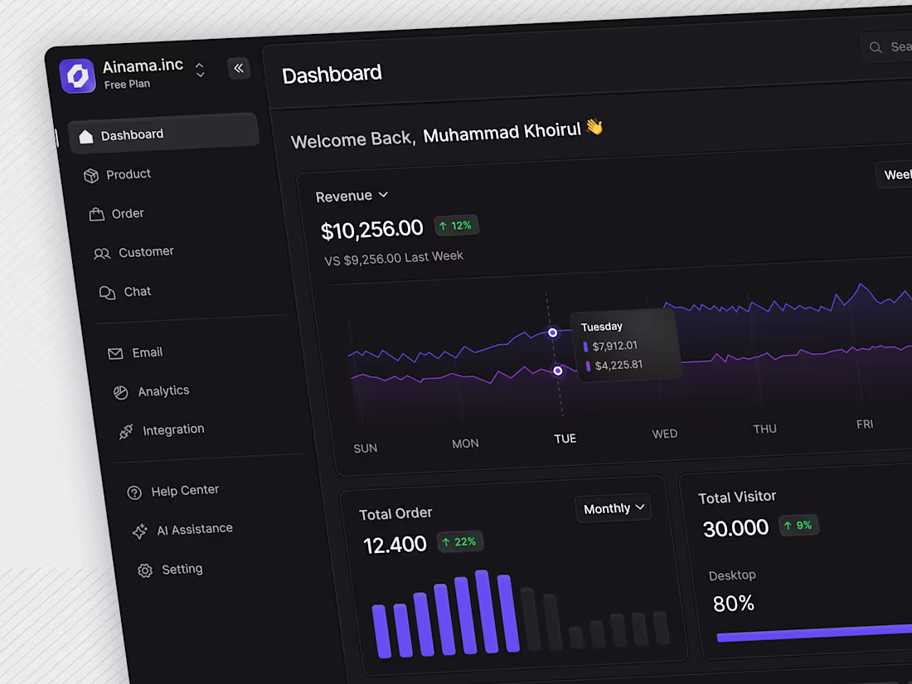The height and width of the screenshot is (684, 912).
Task: Switch the Free Plan account selector
Action: (199, 70)
